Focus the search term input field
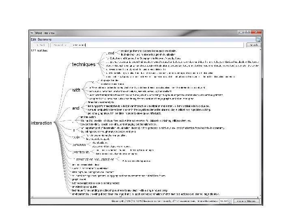This screenshot has width=292, height=219. click(x=158, y=45)
